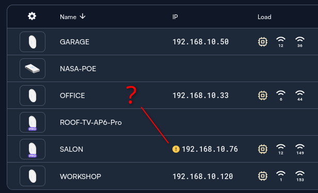The width and height of the screenshot is (318, 193).
Task: Select the GARAGE device name
Action: (74, 42)
